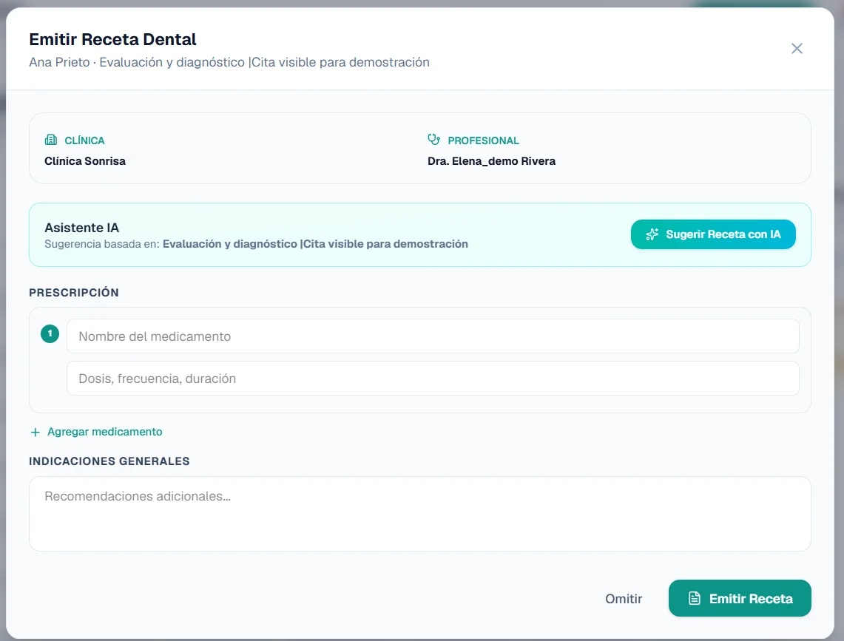
Task: Click the PRESCRIPCIÓN section label
Action: click(74, 292)
